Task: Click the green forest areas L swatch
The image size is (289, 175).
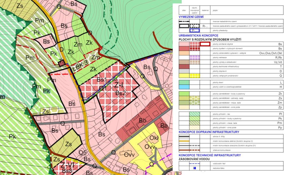Action: coord(184,82)
